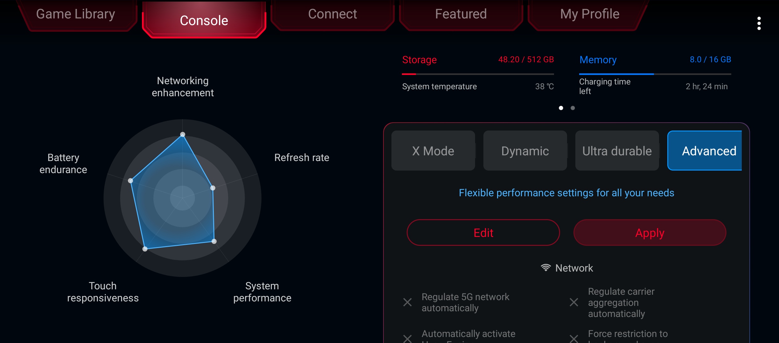Click X icon beside Regulate carrier aggregation

tap(574, 302)
